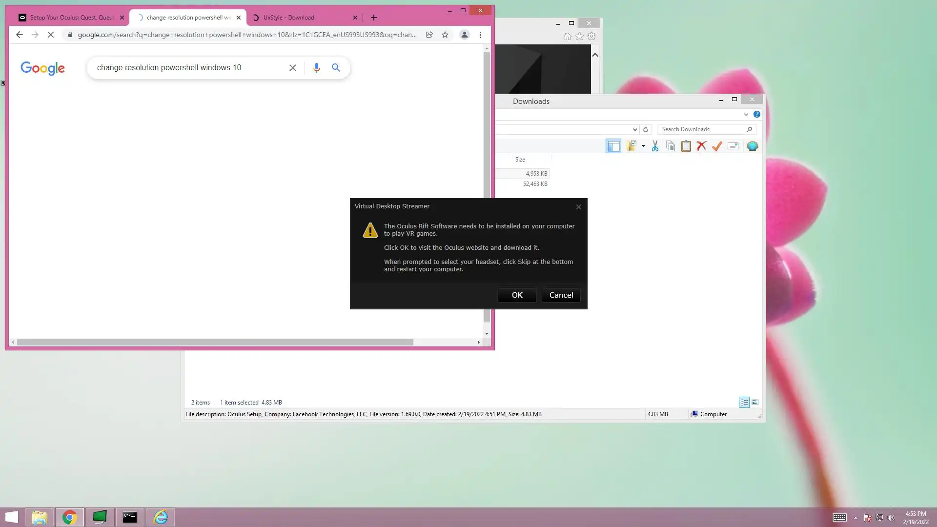Bookmark this page with the star icon
Viewport: 937px width, 527px height.
445,35
